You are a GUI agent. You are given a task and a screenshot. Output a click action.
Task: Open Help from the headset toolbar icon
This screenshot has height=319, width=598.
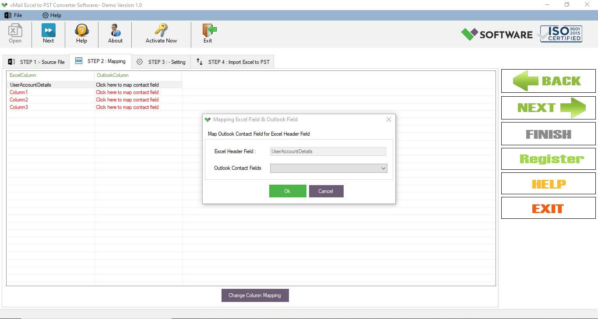click(81, 34)
